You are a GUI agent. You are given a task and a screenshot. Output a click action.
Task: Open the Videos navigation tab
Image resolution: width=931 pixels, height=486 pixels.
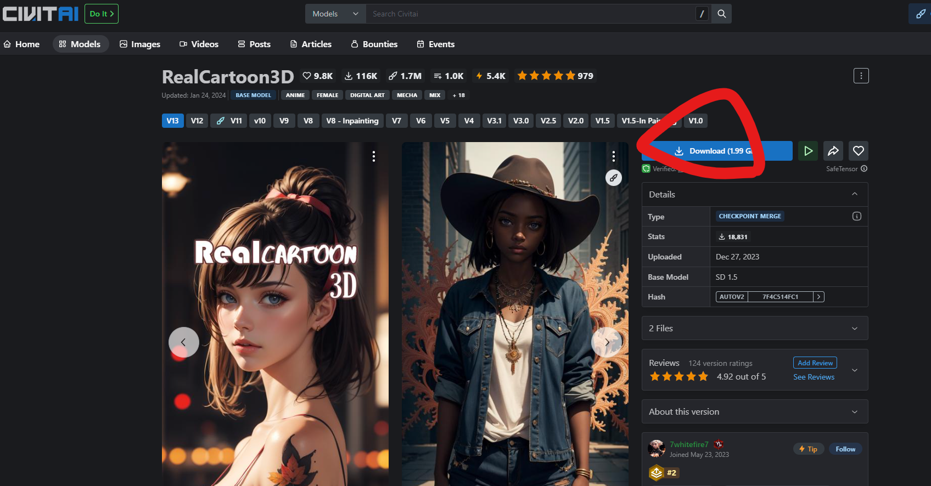click(199, 44)
